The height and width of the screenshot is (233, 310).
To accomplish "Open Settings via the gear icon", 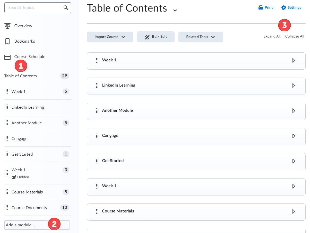I will click(x=283, y=8).
